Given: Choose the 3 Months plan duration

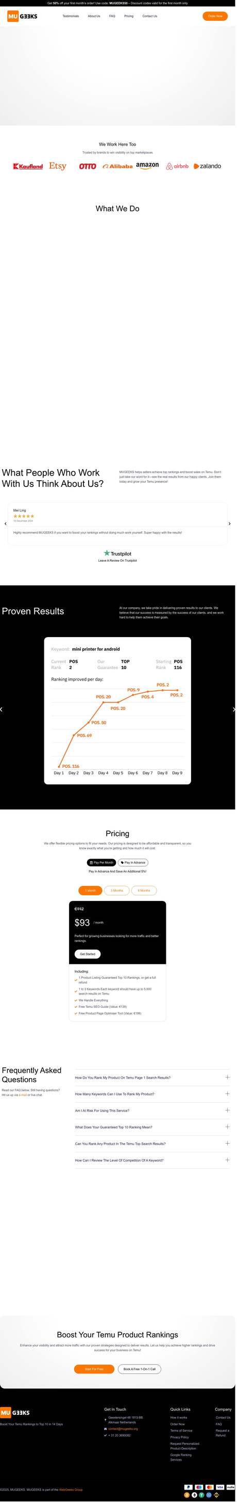Looking at the screenshot, I should coord(117,890).
